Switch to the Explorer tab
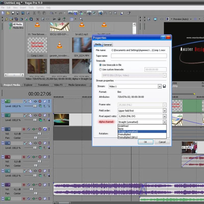 (x=28, y=85)
